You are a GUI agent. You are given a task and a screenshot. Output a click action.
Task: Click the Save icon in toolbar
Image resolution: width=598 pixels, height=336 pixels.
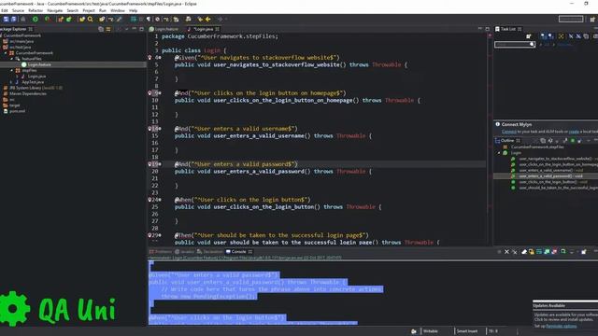pyautogui.click(x=7, y=19)
